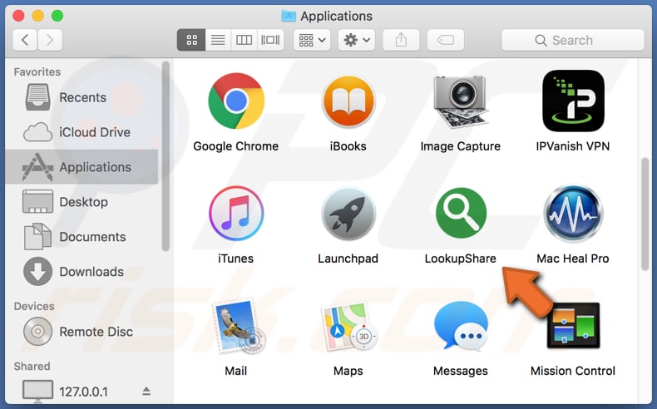Open the Google Chrome app icon
Screen dimensions: 657x409
236,101
